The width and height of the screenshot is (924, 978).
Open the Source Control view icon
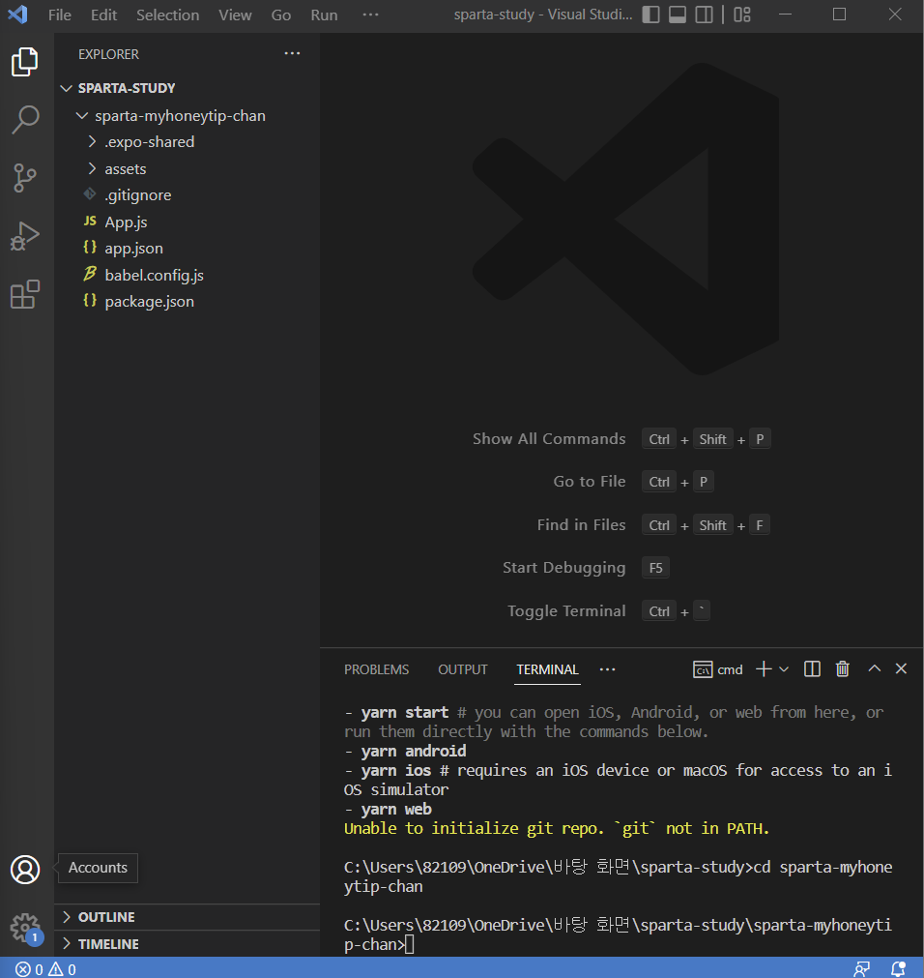point(25,178)
